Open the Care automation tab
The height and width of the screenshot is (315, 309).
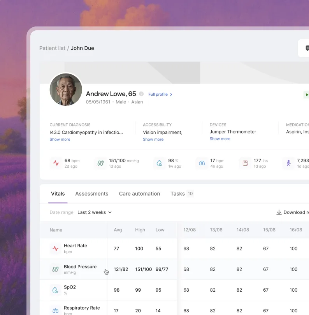[140, 194]
